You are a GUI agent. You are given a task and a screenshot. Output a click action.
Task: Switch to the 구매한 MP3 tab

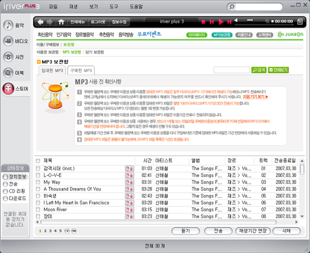point(81,70)
